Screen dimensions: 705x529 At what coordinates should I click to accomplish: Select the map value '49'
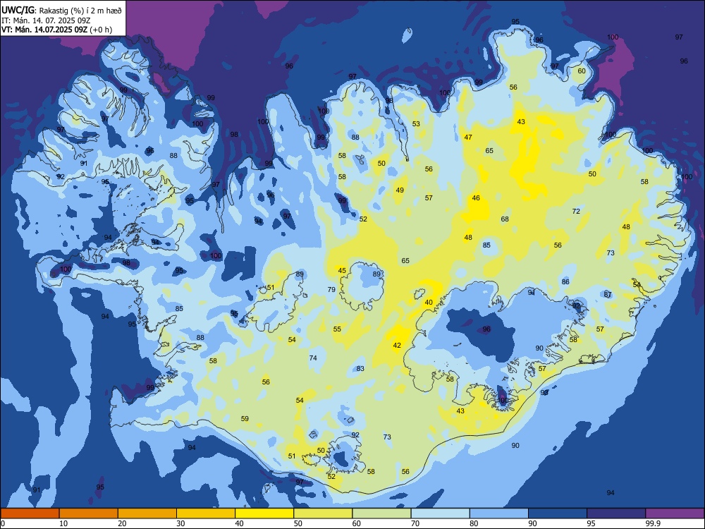pos(400,190)
